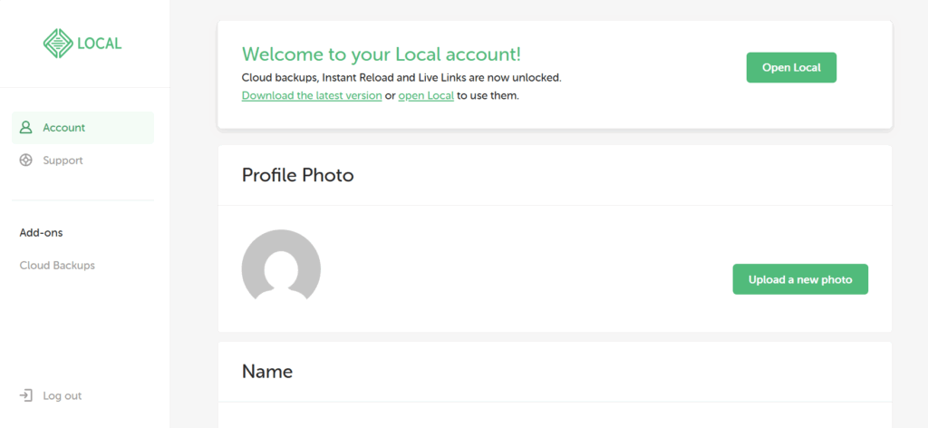Image resolution: width=928 pixels, height=428 pixels.
Task: Select the Add-ons section label
Action: 41,233
